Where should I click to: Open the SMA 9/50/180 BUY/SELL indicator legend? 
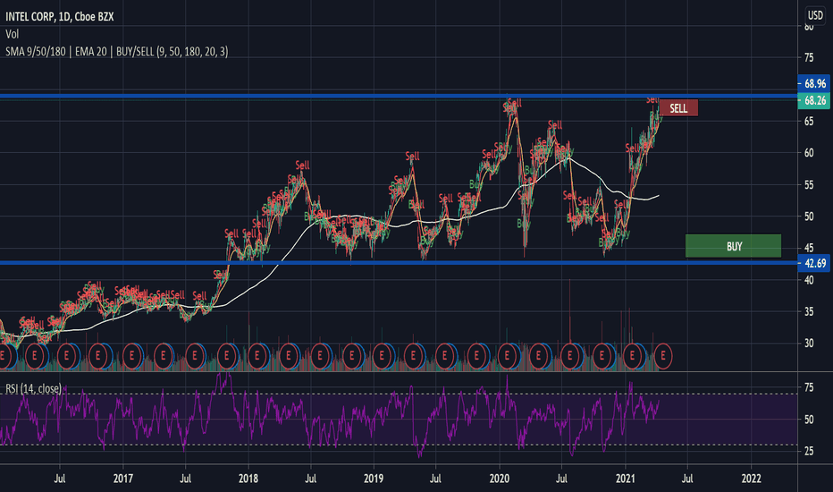pyautogui.click(x=117, y=52)
